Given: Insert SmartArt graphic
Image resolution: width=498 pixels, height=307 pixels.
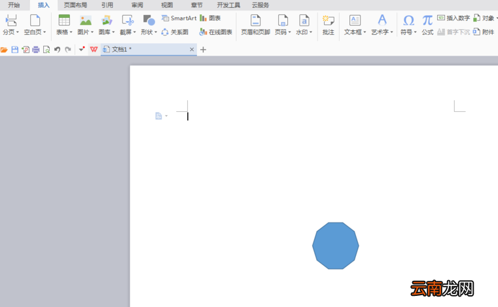Looking at the screenshot, I should click(179, 18).
